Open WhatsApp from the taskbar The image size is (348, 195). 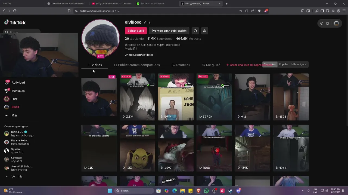(206, 191)
